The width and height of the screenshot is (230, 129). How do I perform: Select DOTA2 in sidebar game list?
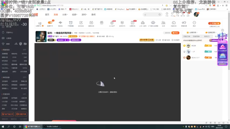click(x=24, y=54)
